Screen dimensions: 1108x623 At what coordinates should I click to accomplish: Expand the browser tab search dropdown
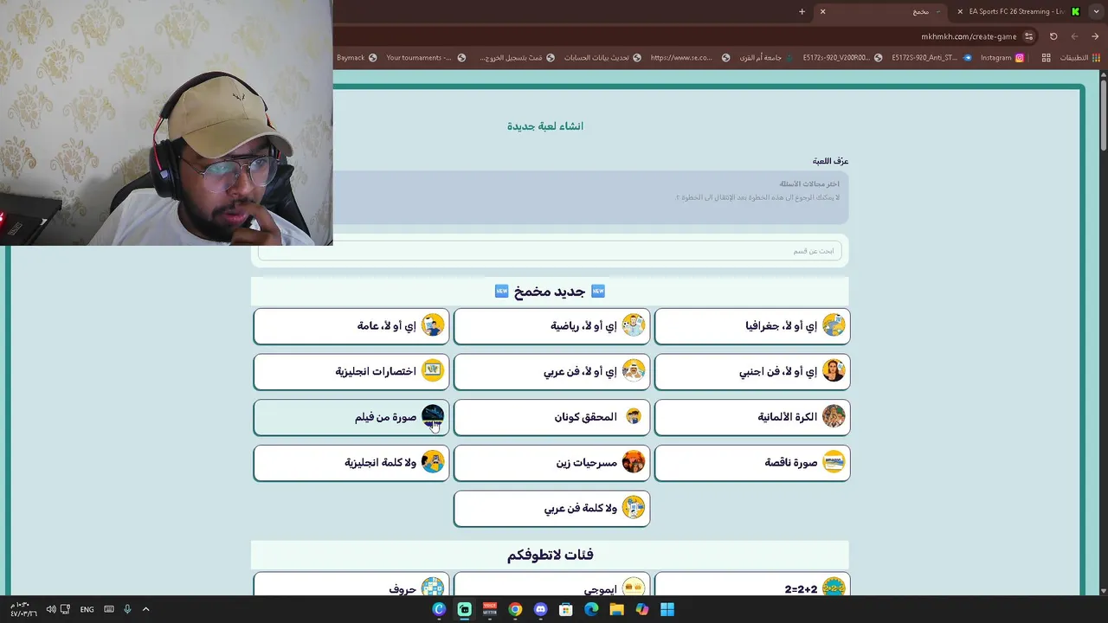coord(1096,11)
